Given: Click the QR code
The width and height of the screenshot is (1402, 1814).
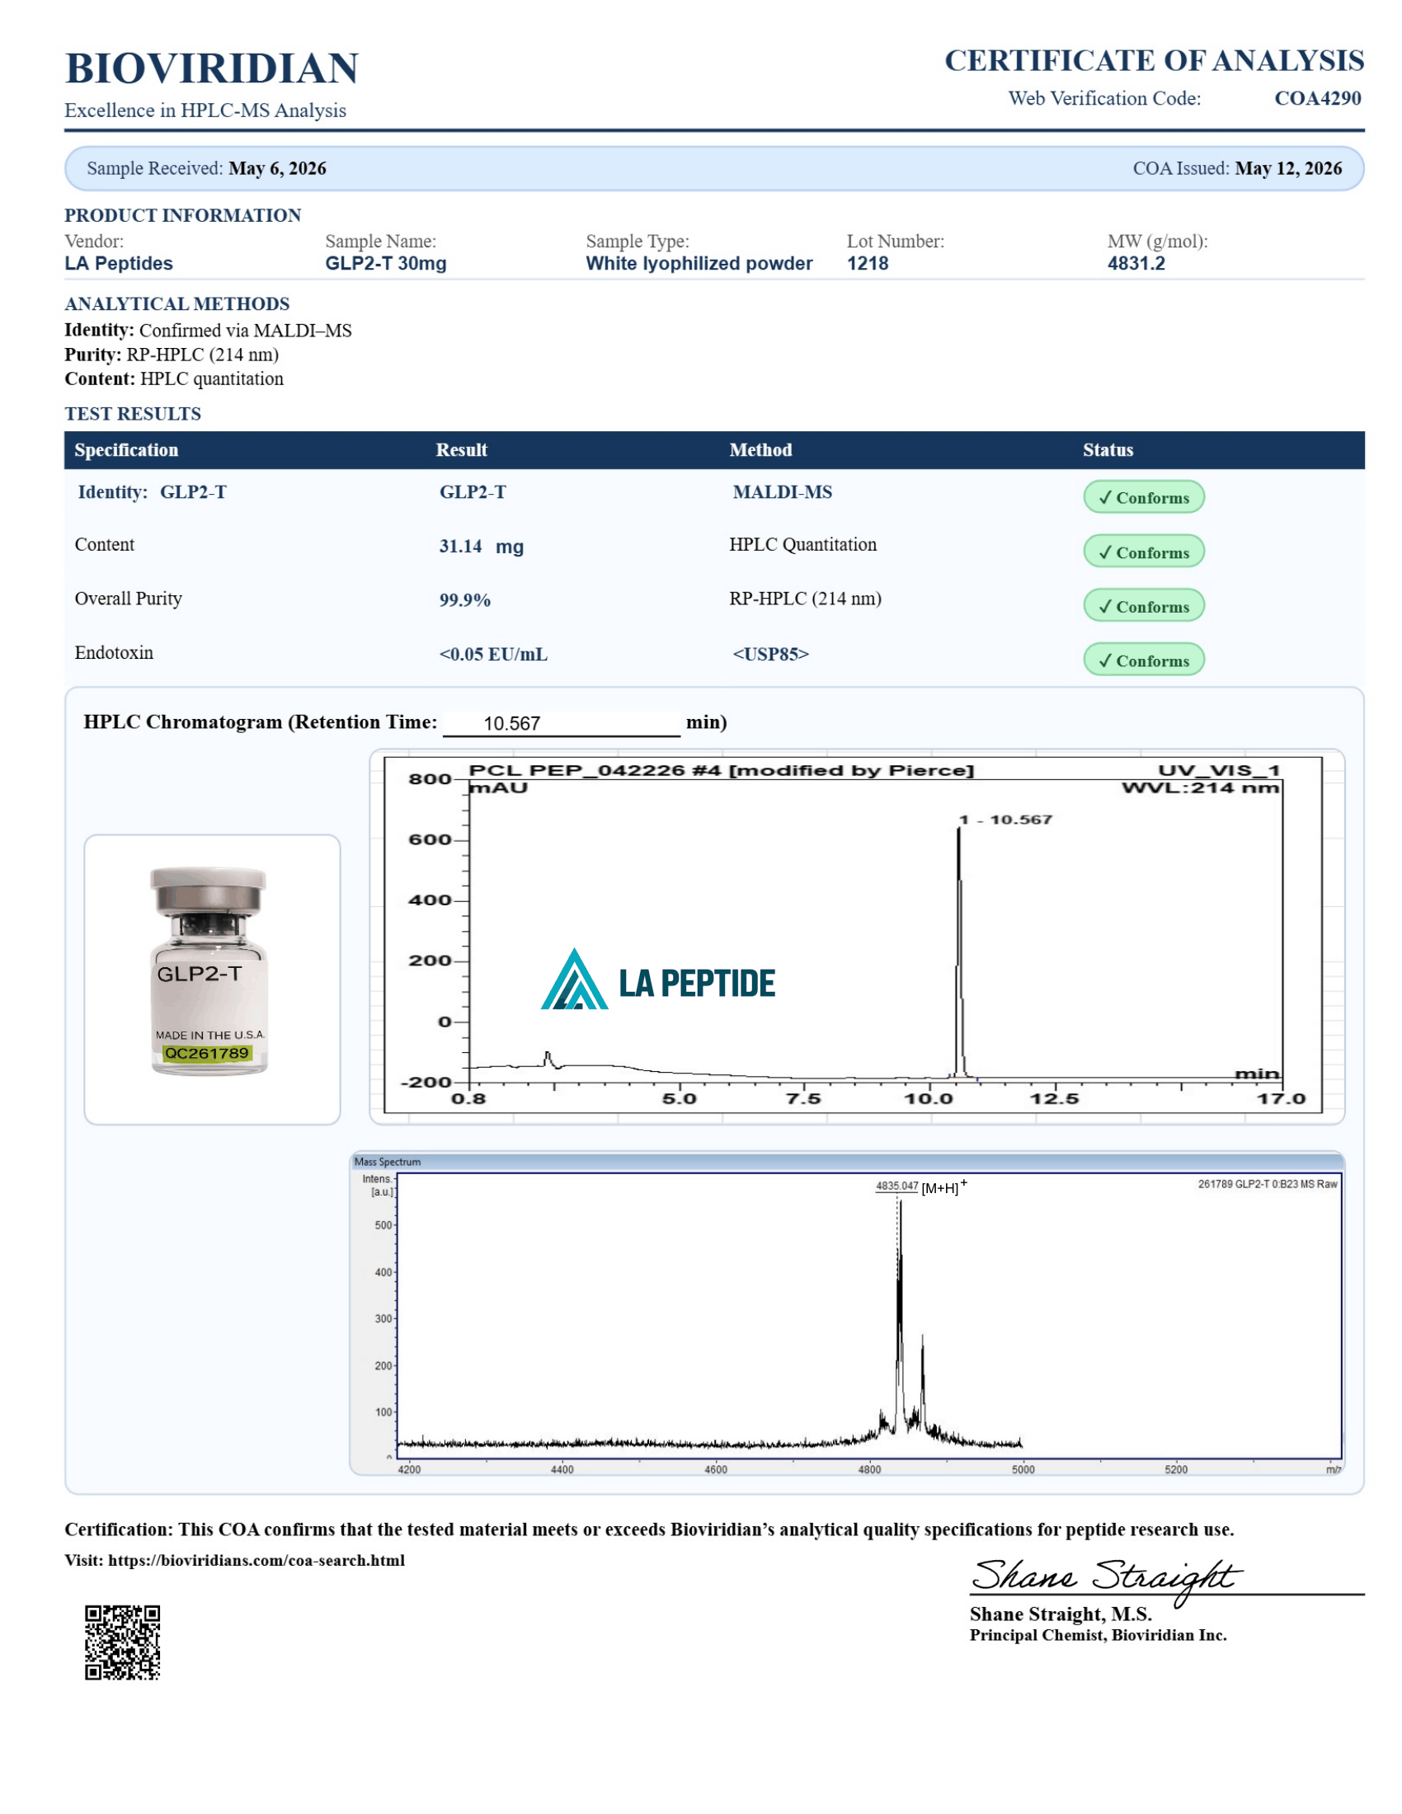Looking at the screenshot, I should tap(122, 1642).
